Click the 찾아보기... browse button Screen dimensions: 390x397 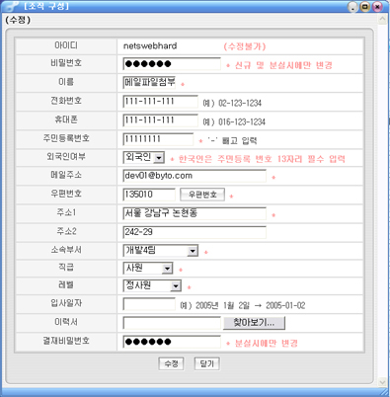coord(254,323)
